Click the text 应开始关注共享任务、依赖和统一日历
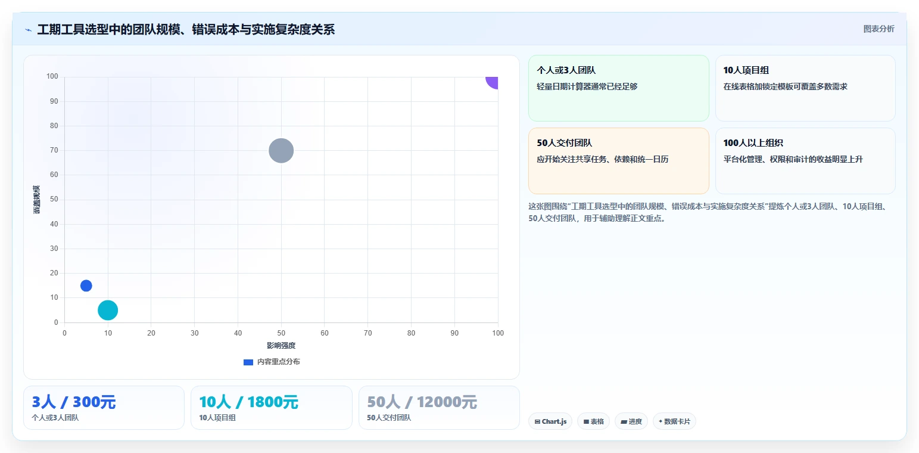919x453 pixels. 602,159
